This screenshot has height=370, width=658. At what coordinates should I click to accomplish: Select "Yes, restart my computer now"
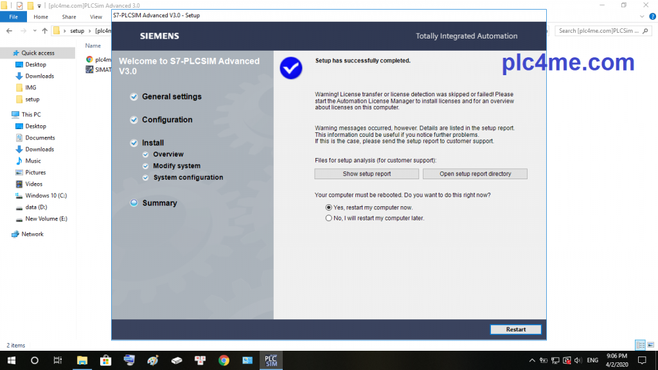click(x=329, y=207)
